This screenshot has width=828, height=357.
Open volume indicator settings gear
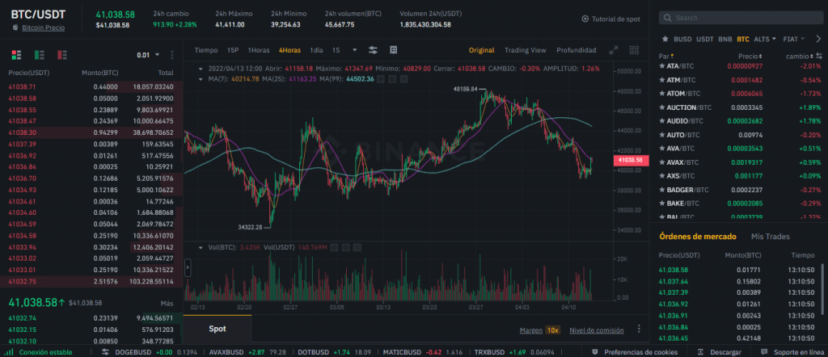pos(346,247)
